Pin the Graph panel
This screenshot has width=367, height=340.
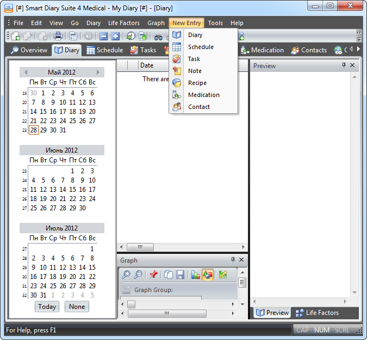[x=233, y=259]
